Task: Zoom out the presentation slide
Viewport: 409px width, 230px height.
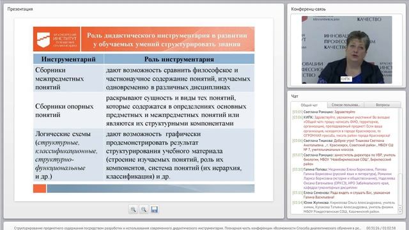Action: click(x=144, y=210)
